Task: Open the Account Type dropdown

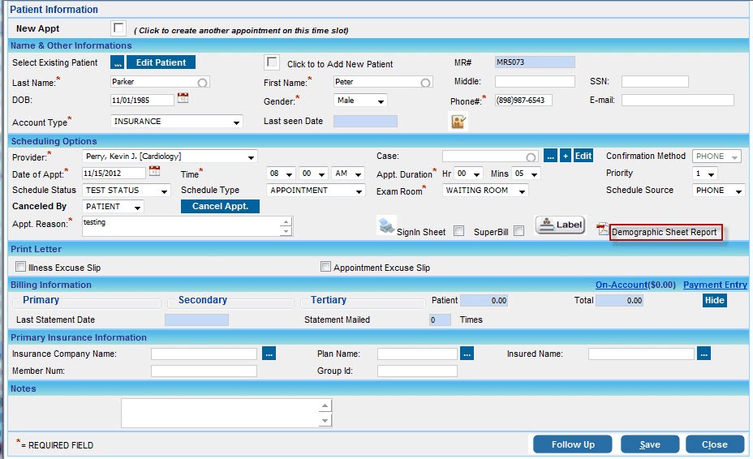Action: coord(236,122)
